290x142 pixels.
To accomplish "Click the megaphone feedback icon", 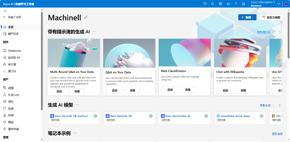I will click(228, 4).
